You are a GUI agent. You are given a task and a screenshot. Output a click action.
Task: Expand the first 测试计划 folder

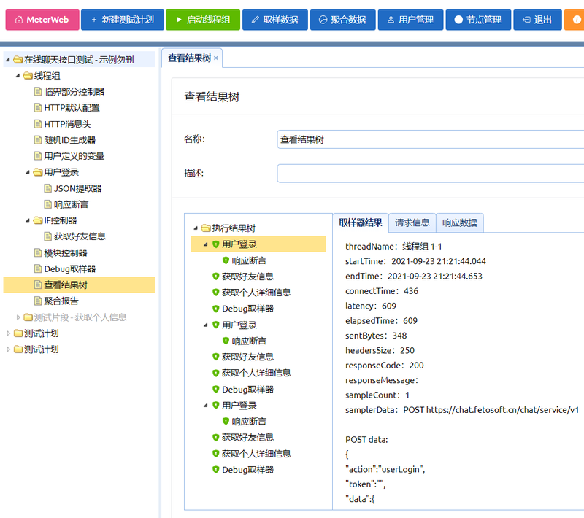(x=8, y=333)
